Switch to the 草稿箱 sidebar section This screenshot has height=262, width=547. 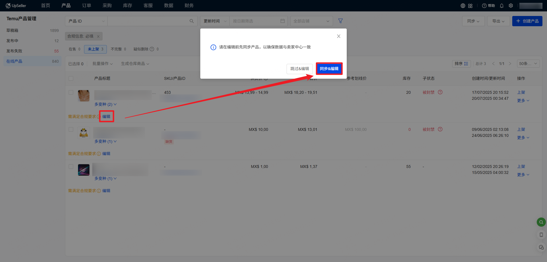pyautogui.click(x=12, y=31)
